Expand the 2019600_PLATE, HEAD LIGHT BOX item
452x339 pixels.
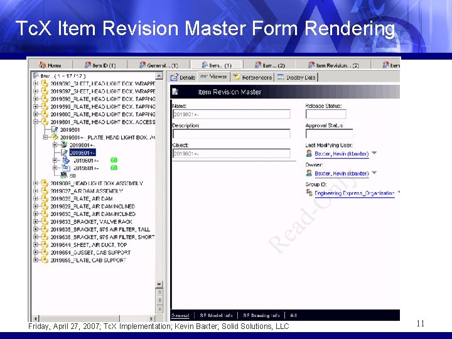(35, 114)
